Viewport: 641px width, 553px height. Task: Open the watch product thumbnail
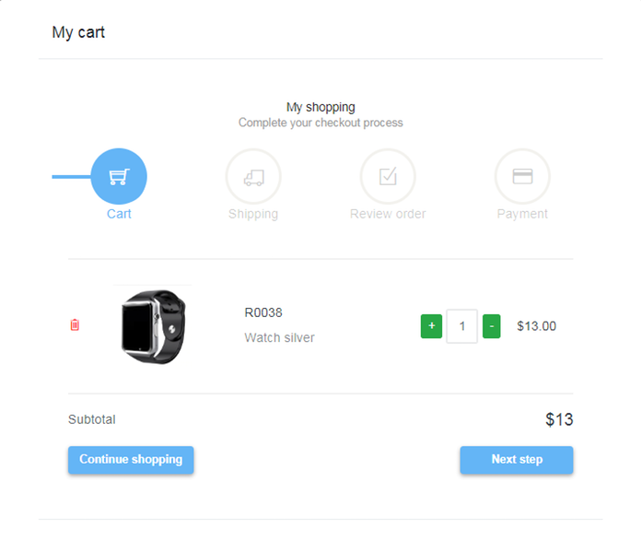(153, 326)
